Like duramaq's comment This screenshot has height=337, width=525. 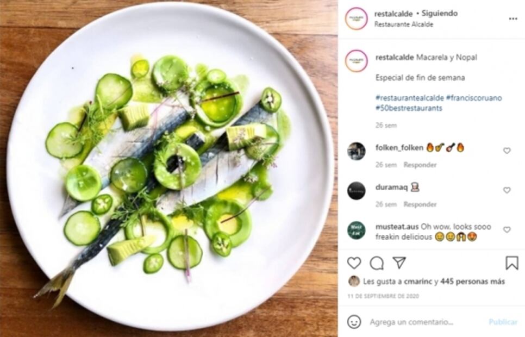[x=507, y=190]
